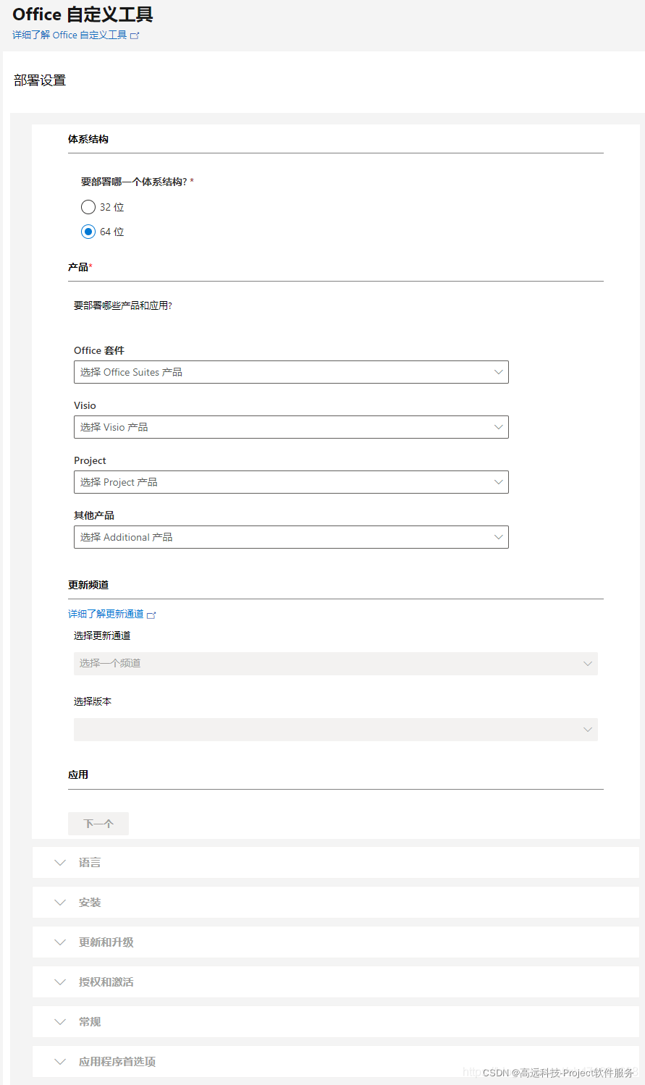Viewport: 645px width, 1085px height.
Task: Click the 更新和升级 section title
Action: click(106, 942)
